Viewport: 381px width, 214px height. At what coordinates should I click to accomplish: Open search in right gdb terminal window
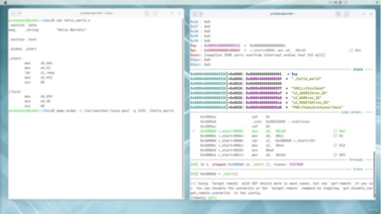338,14
